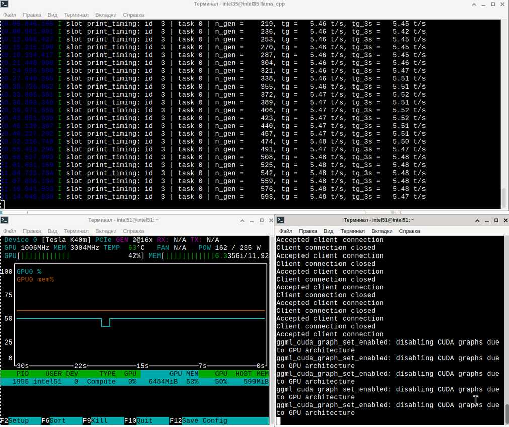Click roll-up arrow in llama_cpp window title bar
Image resolution: width=509 pixels, height=427 pixels.
474,4
